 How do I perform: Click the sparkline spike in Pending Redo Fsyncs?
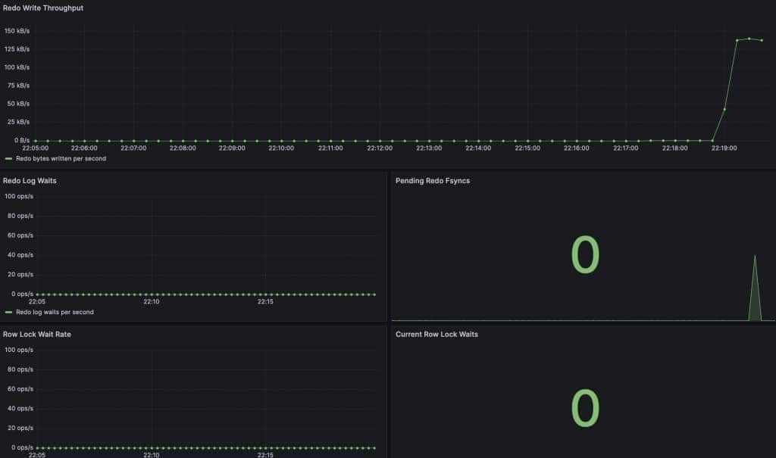(x=755, y=288)
